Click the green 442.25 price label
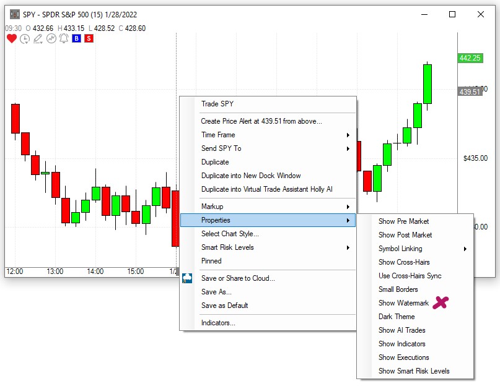This screenshot has width=500, height=389. point(470,58)
